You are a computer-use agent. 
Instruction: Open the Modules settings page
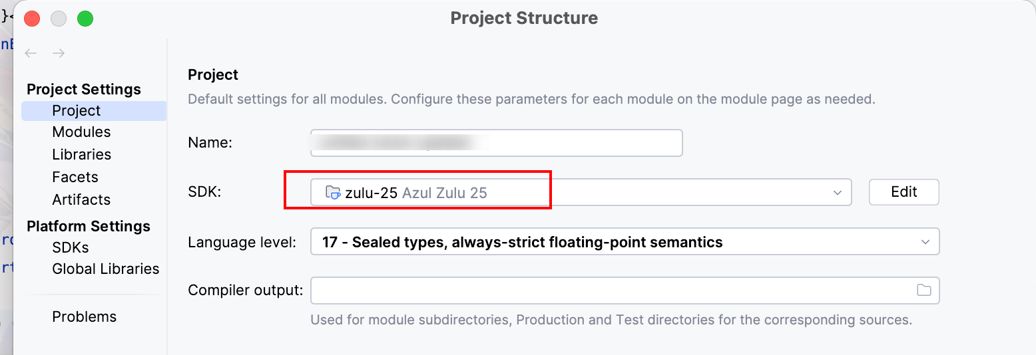81,132
